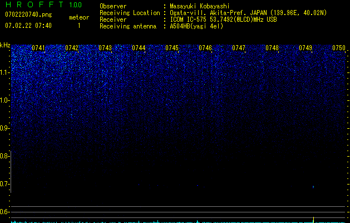Click the "meteor" count label
The width and height of the screenshot is (350, 223).
(79, 17)
